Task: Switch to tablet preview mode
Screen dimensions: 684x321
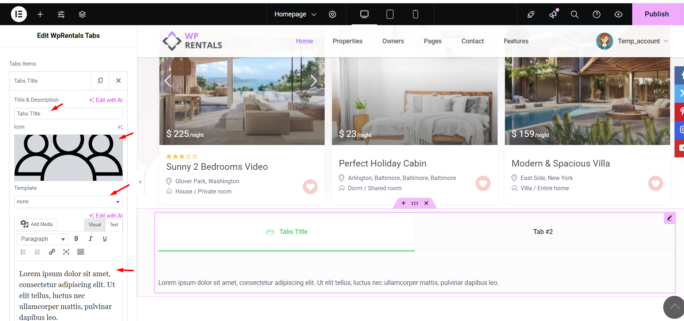Action: [390, 14]
